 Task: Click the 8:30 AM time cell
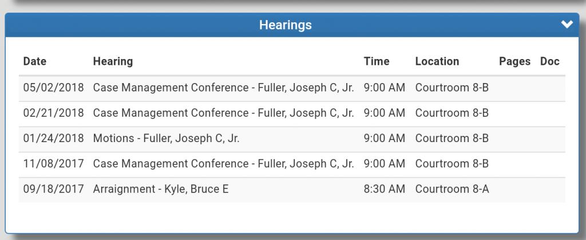384,188
